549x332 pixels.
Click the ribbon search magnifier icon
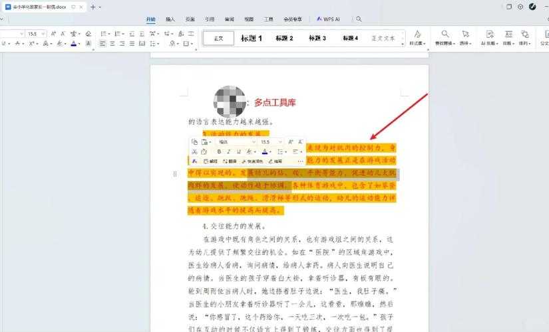click(x=359, y=19)
